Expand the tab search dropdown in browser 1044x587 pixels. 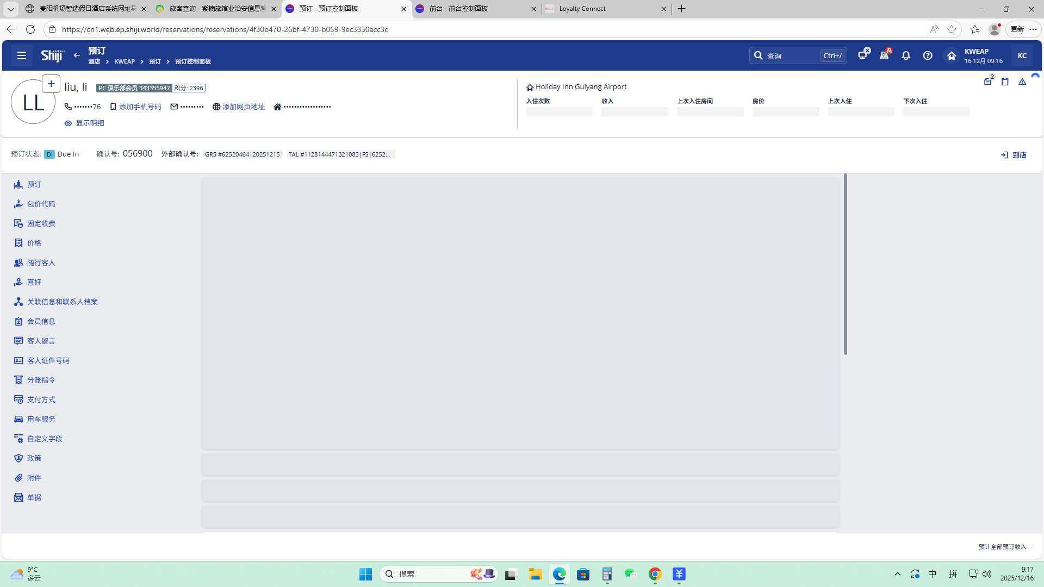(x=10, y=9)
